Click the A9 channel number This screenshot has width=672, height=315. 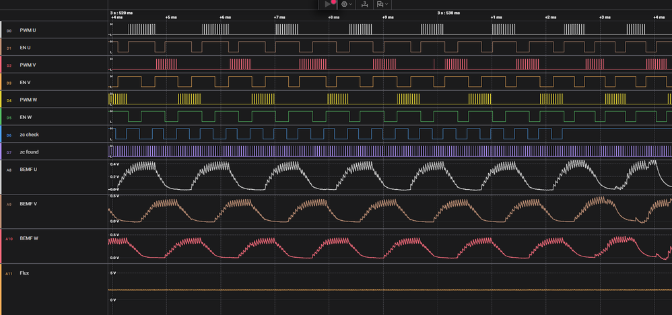pos(9,204)
